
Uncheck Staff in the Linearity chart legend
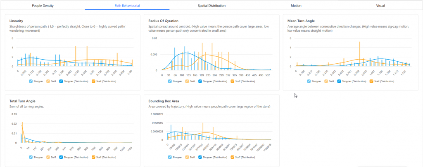click(49, 81)
